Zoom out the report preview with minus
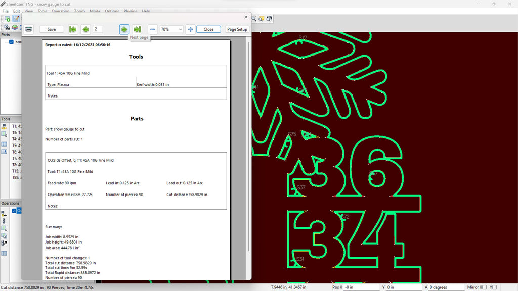 (153, 29)
